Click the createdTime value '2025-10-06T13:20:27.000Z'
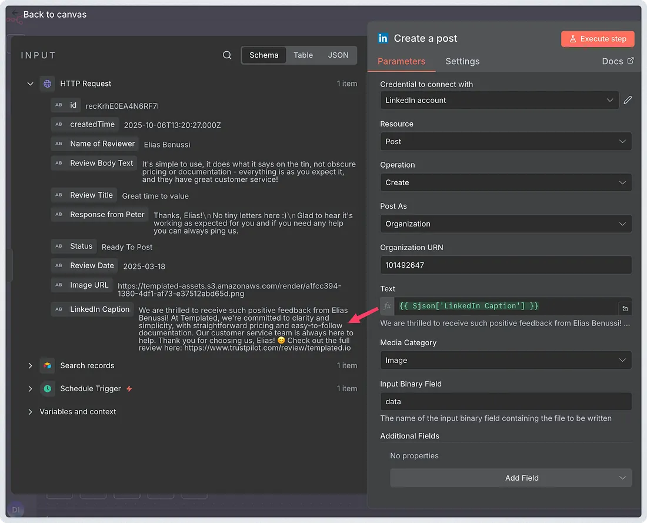This screenshot has width=647, height=523. pos(172,125)
